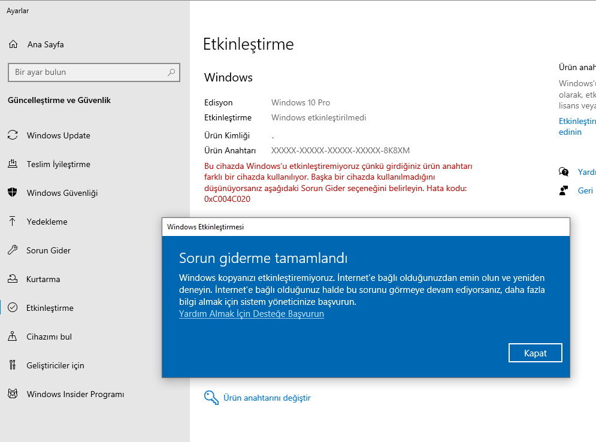The image size is (596, 442).
Task: Click the Windows Güvenliği shield icon
Action: (x=13, y=192)
